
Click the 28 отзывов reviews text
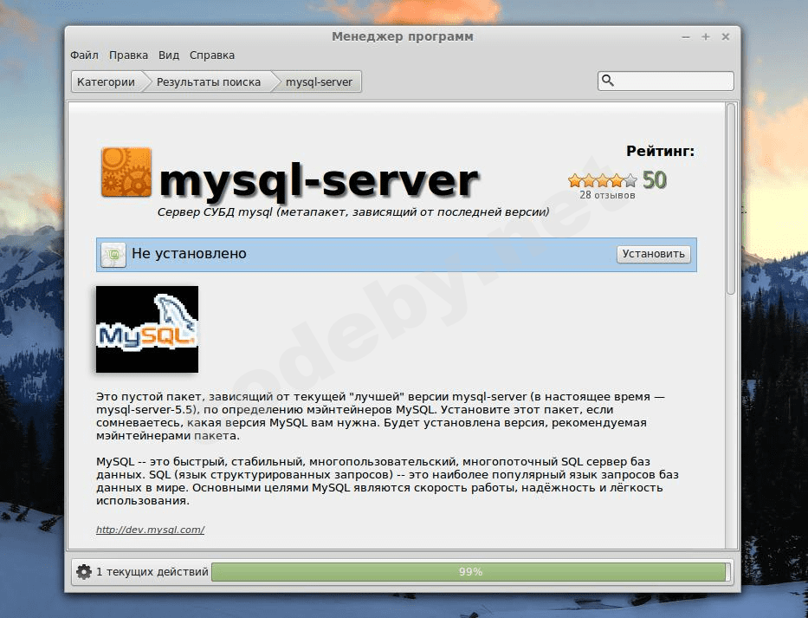coord(607,195)
